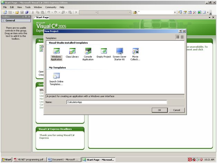Click the Paste toolbar icon
The image size is (217, 163).
43,12
